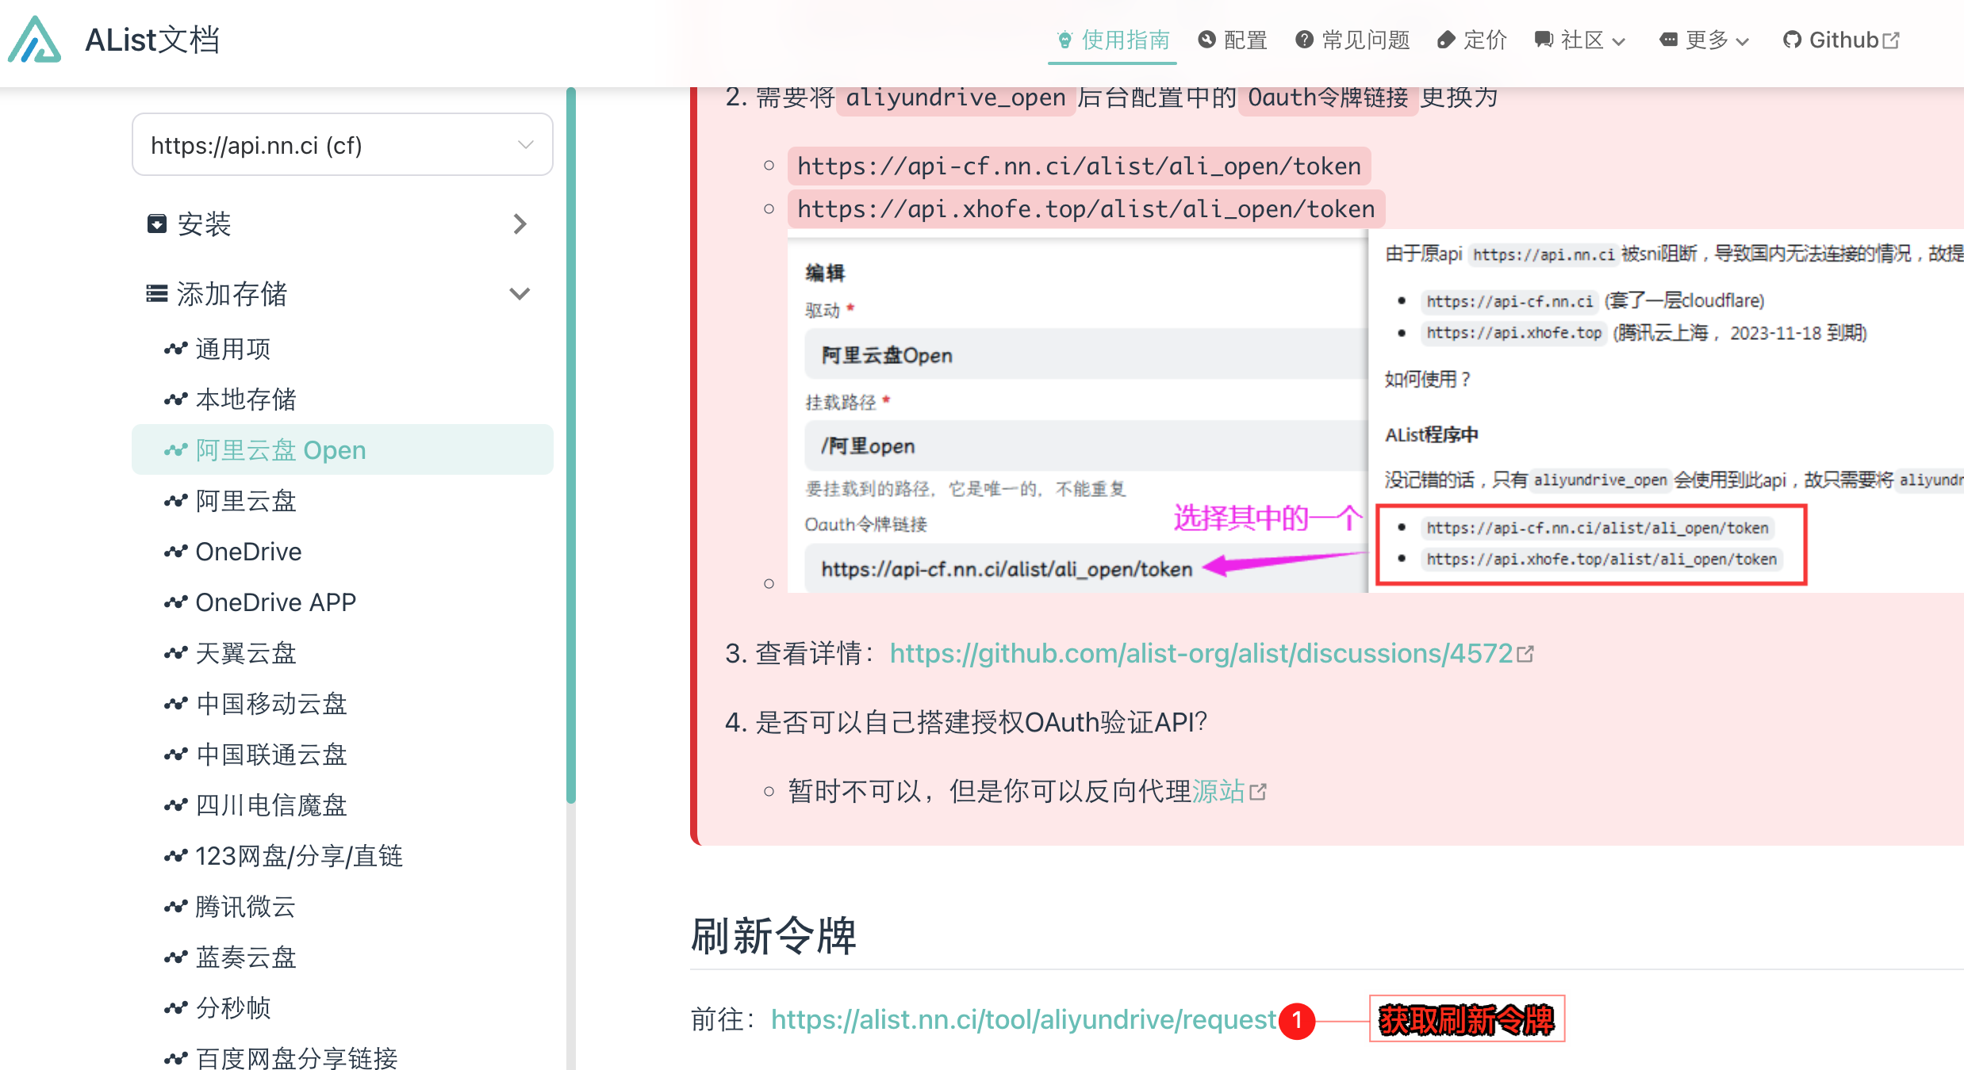The height and width of the screenshot is (1070, 1964).
Task: Open the 配置 nav item
Action: 1233,40
